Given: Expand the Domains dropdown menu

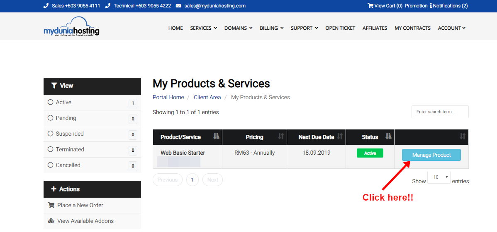Looking at the screenshot, I should (238, 28).
